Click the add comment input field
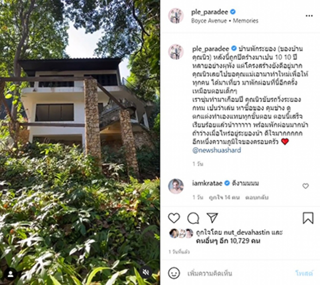Viewport: 320px width, 285px height. pos(237,273)
